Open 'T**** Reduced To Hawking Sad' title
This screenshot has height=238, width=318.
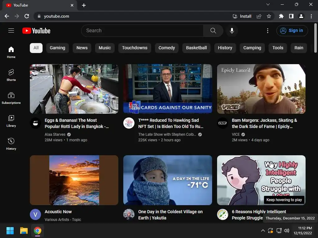coord(171,123)
